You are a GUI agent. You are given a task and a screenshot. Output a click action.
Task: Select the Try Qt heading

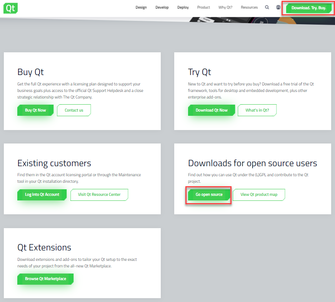coord(199,72)
